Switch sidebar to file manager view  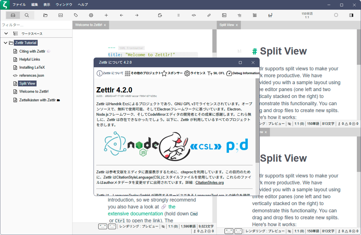pyautogui.click(x=13, y=15)
